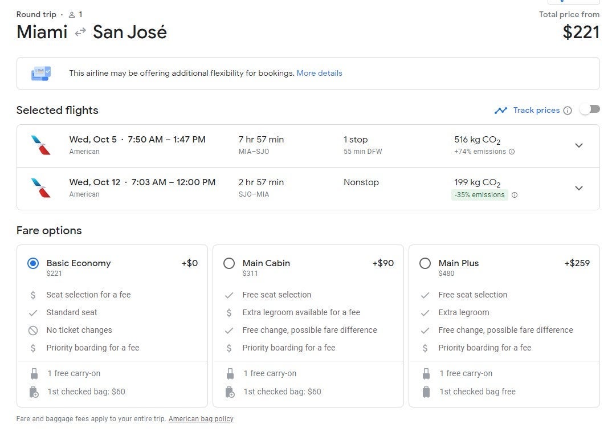The image size is (612, 436).
Task: Open the More details link
Action: tap(319, 73)
